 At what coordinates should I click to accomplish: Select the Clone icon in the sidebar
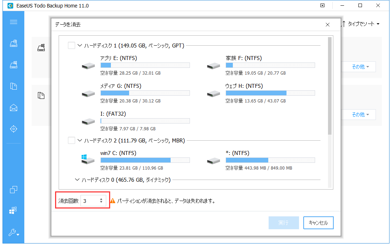14,190
